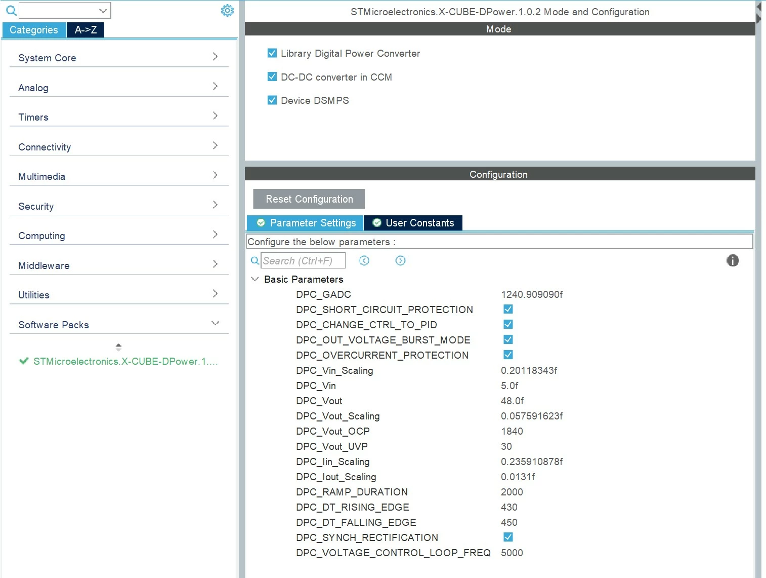Click the Parameter Settings status check icon
The height and width of the screenshot is (578, 766).
point(261,223)
